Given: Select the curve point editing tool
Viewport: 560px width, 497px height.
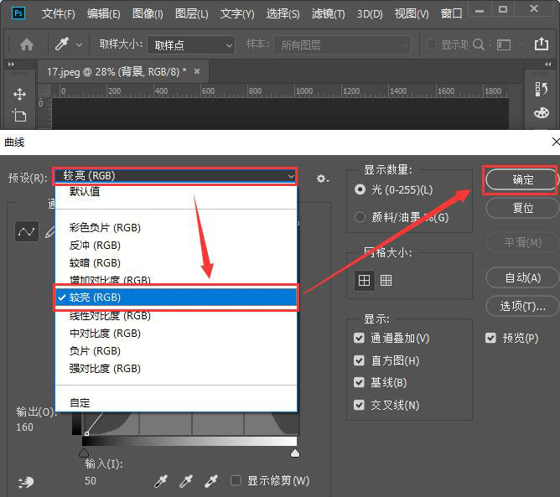Looking at the screenshot, I should tap(27, 231).
